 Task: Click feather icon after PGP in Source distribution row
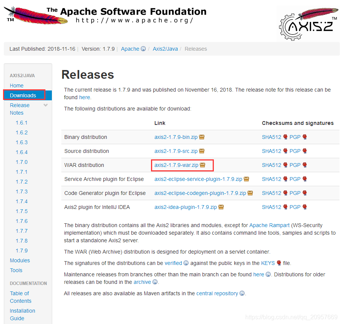point(305,151)
